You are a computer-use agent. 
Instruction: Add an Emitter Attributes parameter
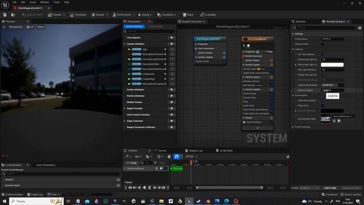(172, 90)
